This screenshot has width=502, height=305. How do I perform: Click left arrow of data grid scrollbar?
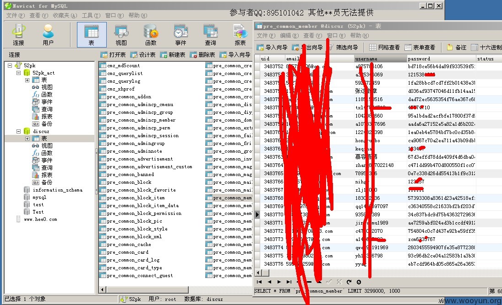pos(258,273)
